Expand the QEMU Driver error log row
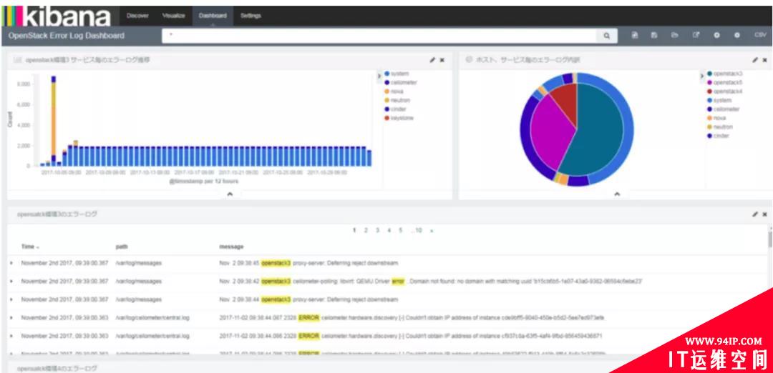This screenshot has width=773, height=373. (11, 282)
